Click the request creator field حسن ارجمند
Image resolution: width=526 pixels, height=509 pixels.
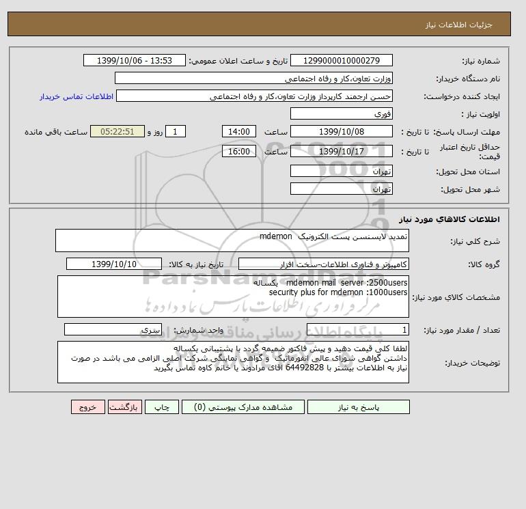(x=254, y=96)
